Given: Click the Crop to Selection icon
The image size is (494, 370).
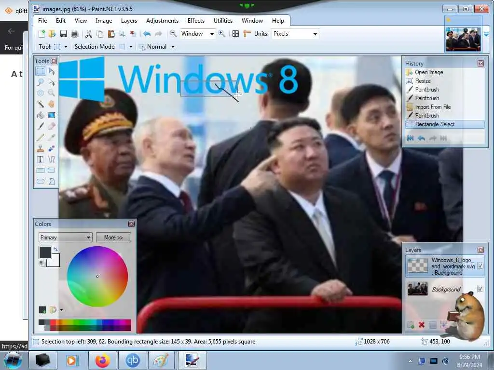Looking at the screenshot, I should (x=122, y=34).
